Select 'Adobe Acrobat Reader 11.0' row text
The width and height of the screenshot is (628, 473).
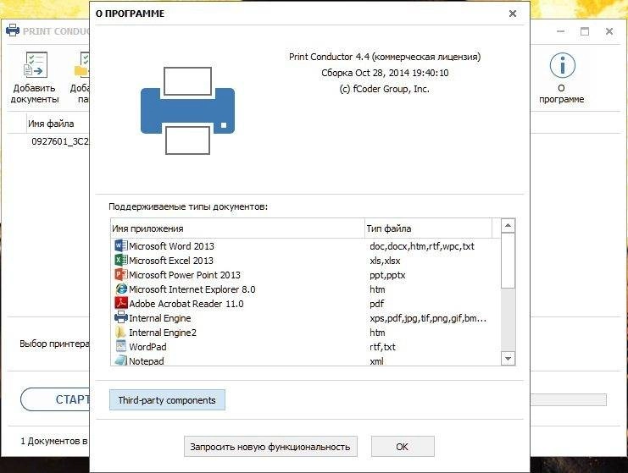click(x=186, y=304)
